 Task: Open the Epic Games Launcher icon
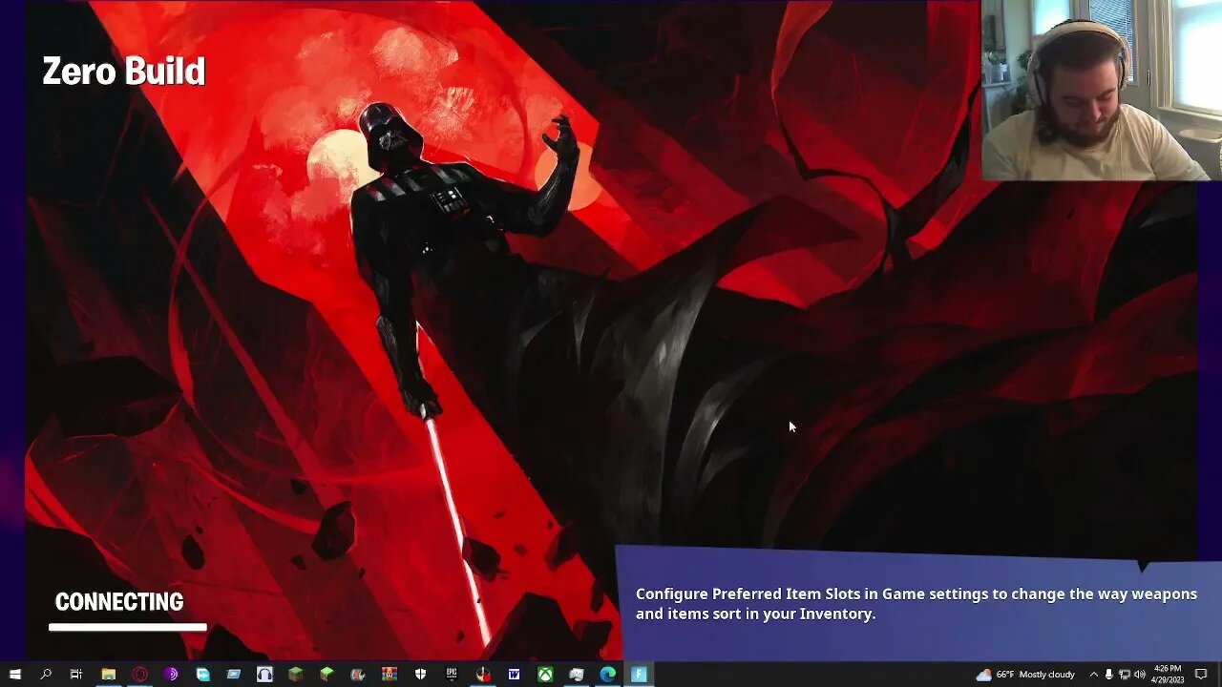coord(452,675)
